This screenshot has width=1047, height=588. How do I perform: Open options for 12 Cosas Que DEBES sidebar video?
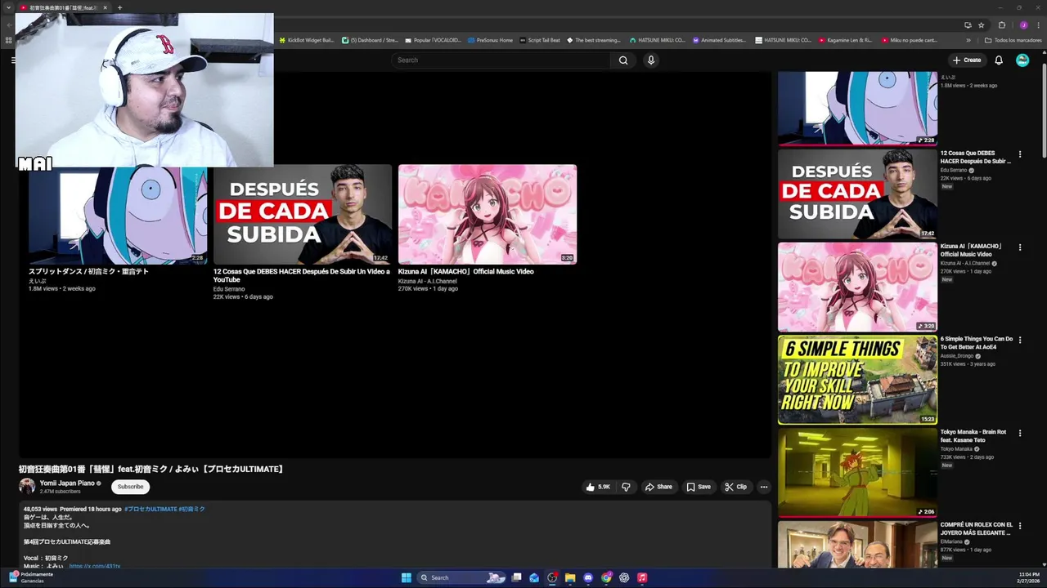coord(1020,154)
